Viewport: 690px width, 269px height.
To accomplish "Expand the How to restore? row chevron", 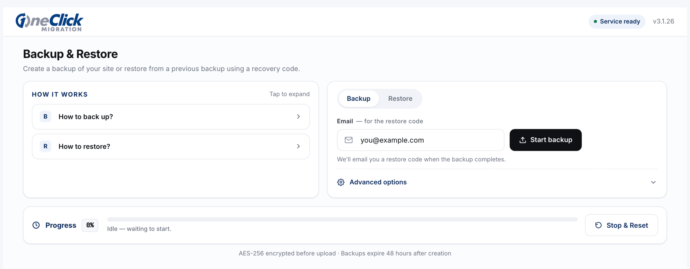I will 298,146.
